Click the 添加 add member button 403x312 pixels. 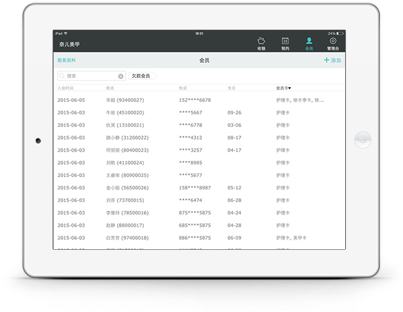pyautogui.click(x=332, y=60)
